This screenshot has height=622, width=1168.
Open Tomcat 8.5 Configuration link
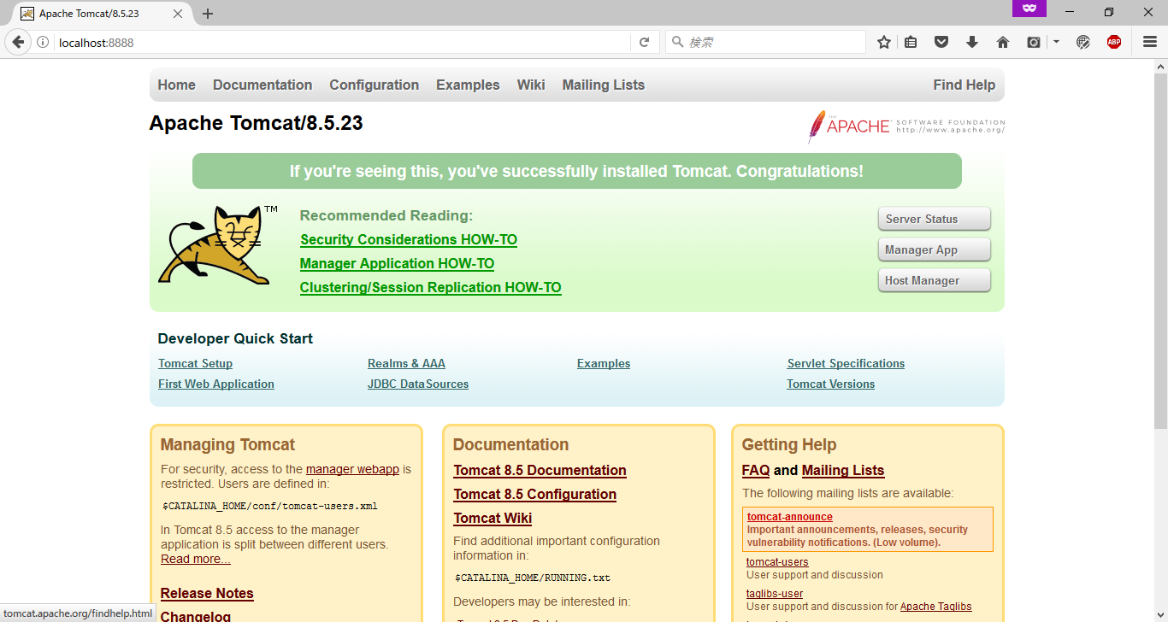534,494
